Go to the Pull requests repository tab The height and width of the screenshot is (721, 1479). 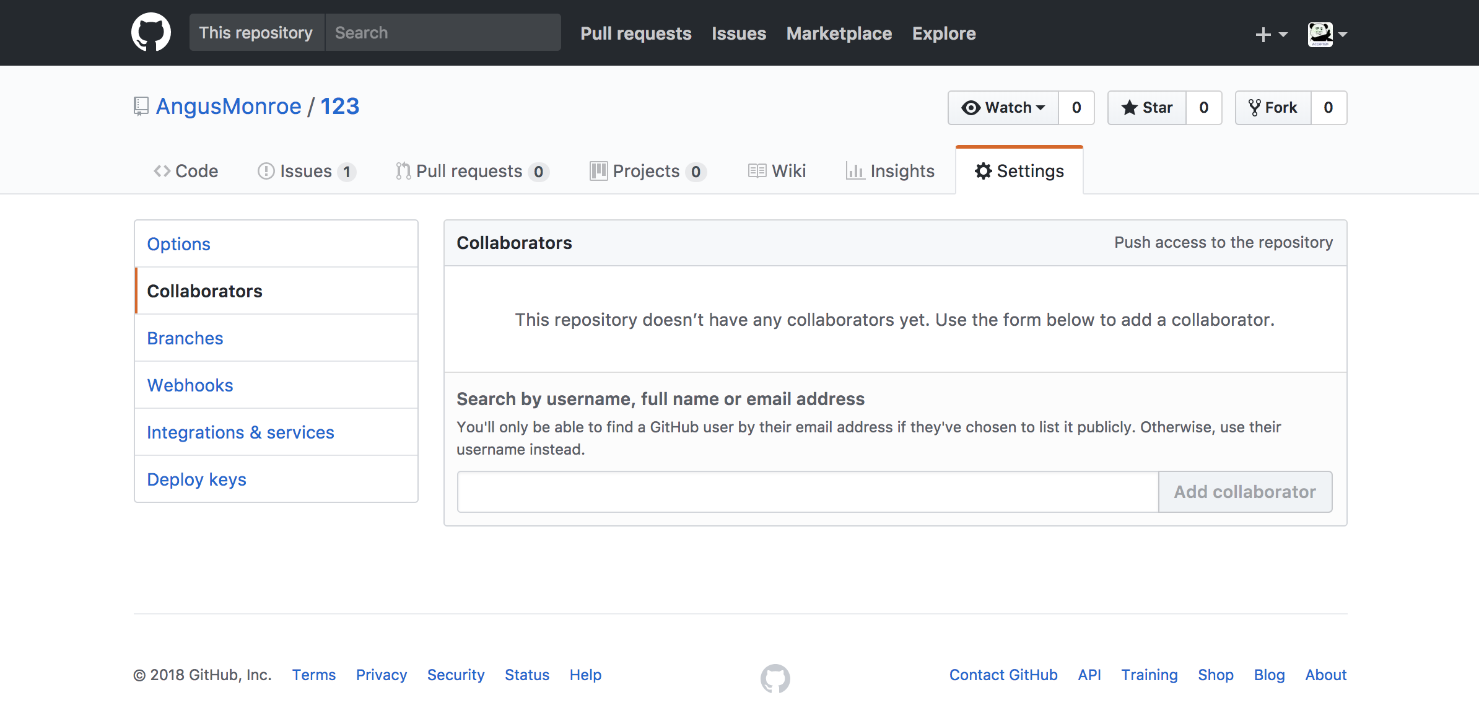pos(472,171)
